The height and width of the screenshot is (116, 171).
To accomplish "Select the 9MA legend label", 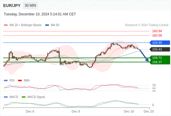I will [x=27, y=80].
